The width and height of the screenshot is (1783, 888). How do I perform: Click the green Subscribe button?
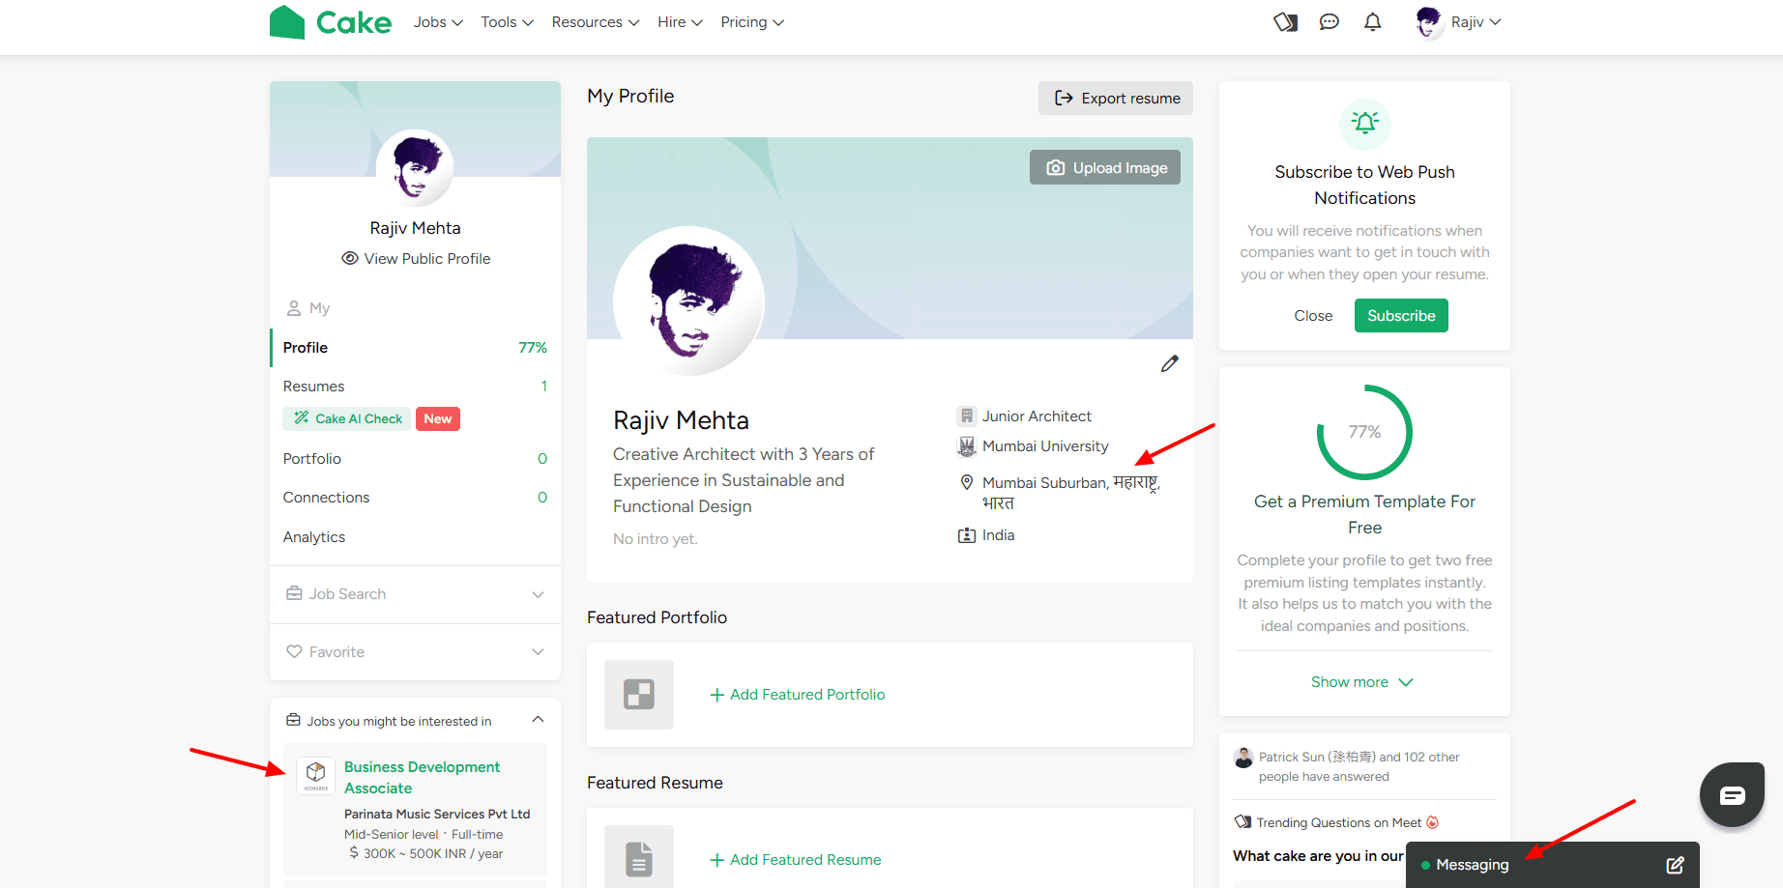coord(1401,315)
